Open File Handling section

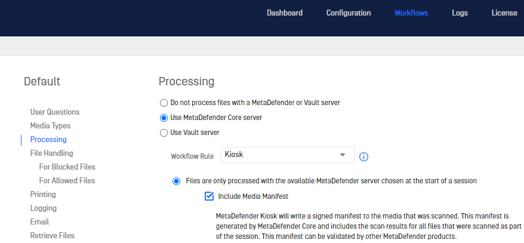51,153
